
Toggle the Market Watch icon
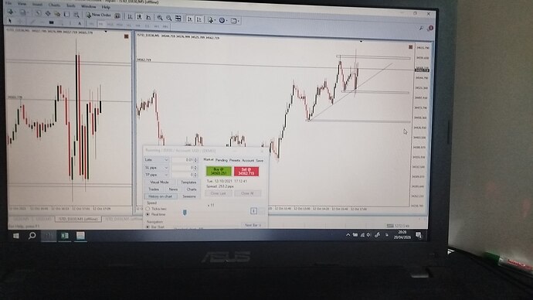[x=38, y=13]
